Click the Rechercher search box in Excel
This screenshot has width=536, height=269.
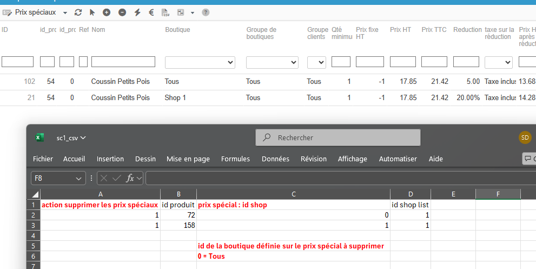click(x=338, y=137)
